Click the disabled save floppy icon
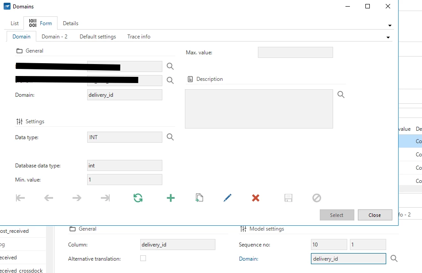Viewport: 422px width, 273px height. point(288,198)
